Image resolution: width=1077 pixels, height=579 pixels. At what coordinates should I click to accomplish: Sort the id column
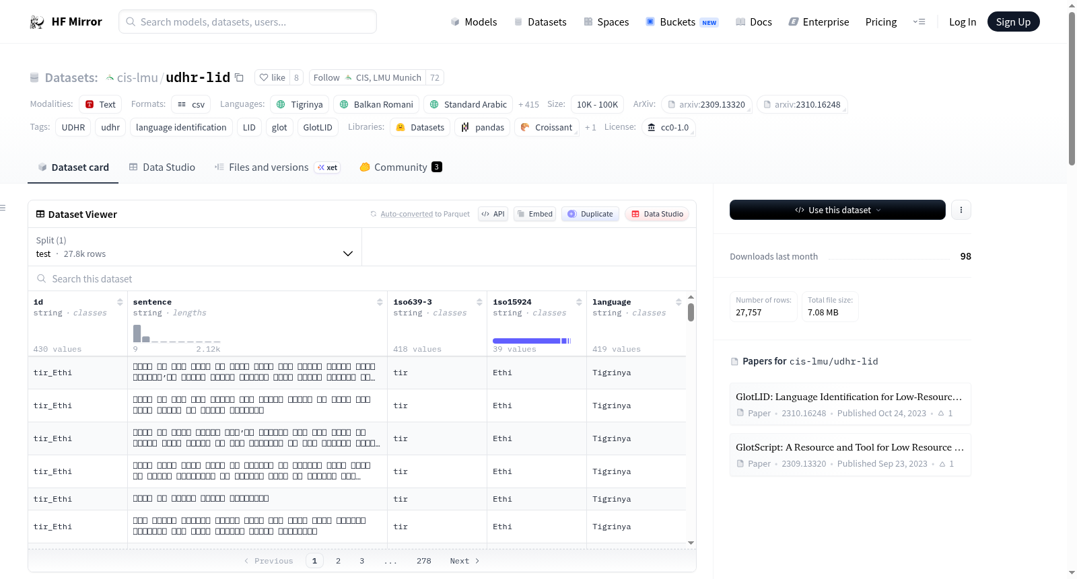coord(120,302)
